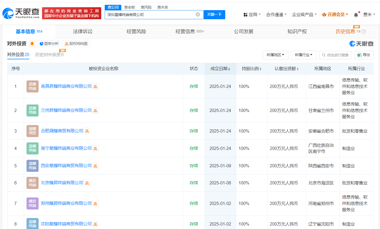The image size is (380, 229).
Task: Open 西安星耀终端商贸有限公司 company link
Action: (x=66, y=166)
